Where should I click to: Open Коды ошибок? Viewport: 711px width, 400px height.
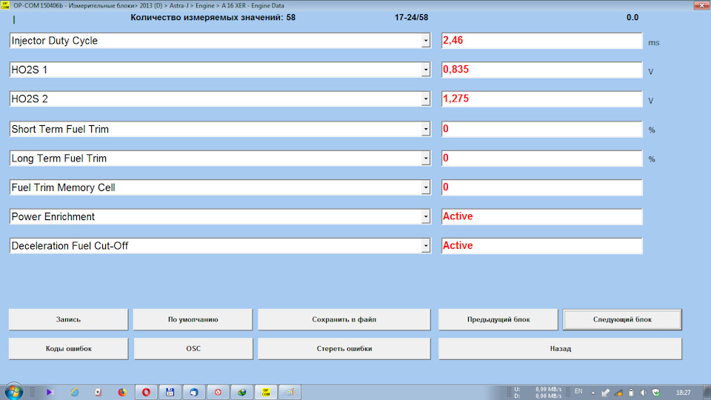point(68,349)
